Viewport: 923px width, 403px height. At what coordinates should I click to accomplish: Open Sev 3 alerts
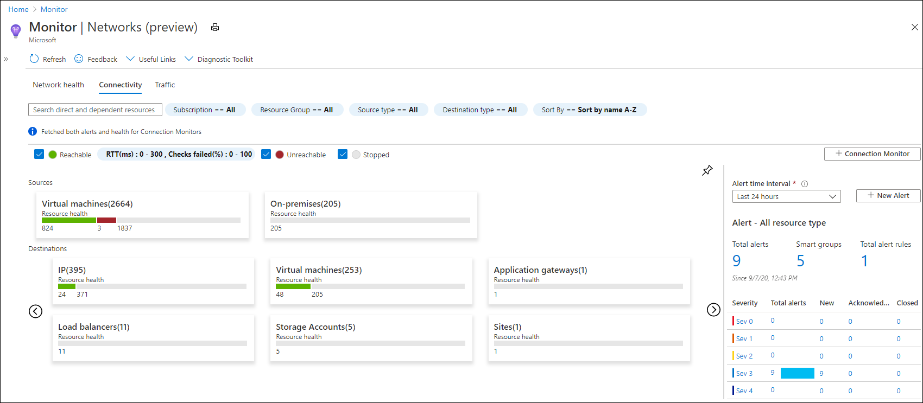(x=744, y=373)
